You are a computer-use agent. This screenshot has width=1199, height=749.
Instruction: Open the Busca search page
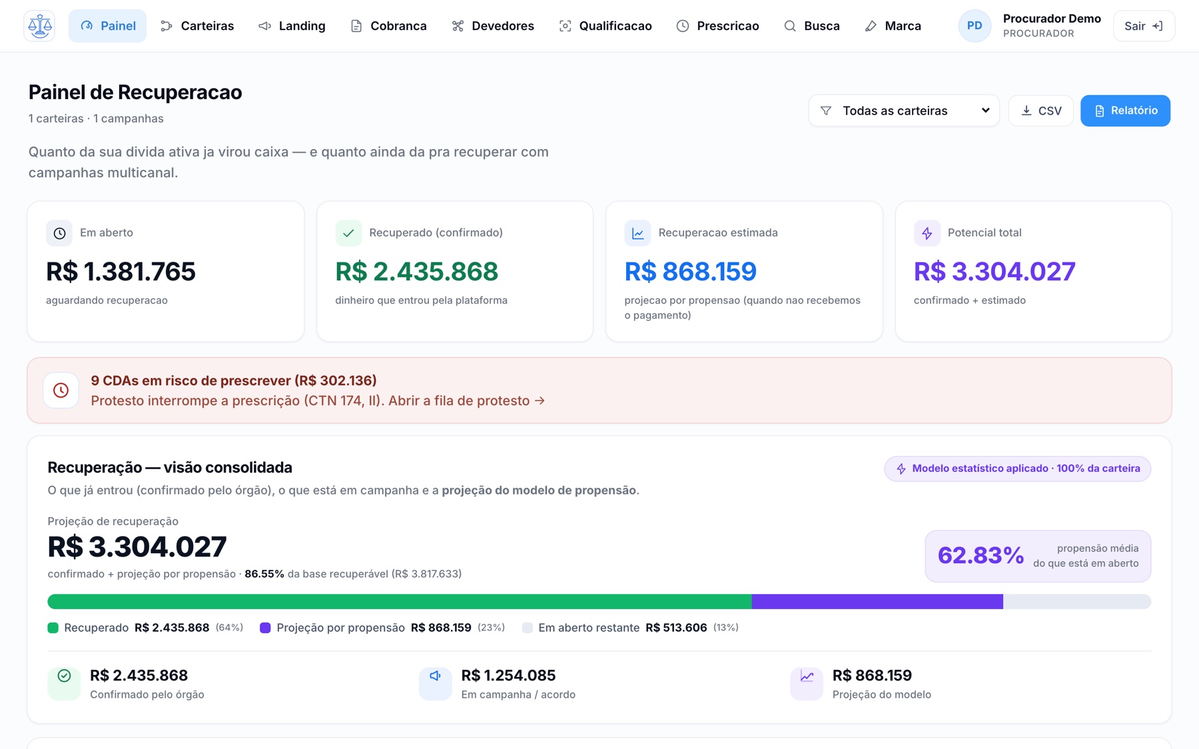coord(812,26)
